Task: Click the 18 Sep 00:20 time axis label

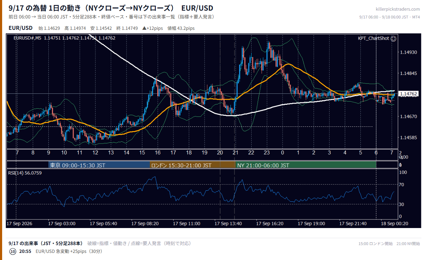Action: [x=395, y=224]
